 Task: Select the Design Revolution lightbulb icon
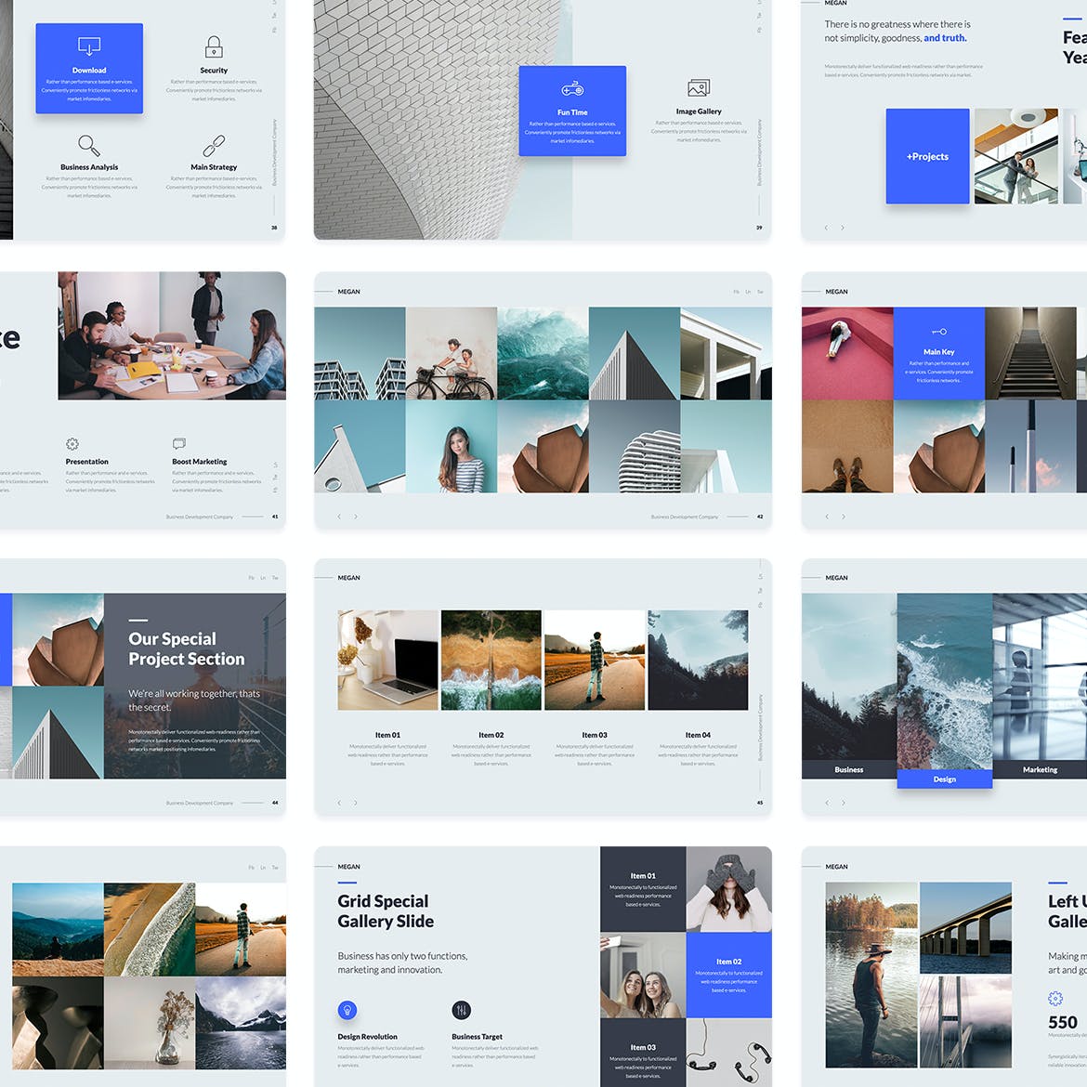(347, 1010)
